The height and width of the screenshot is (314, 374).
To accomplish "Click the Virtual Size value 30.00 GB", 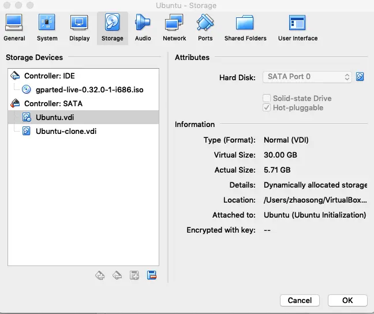I will click(x=280, y=155).
